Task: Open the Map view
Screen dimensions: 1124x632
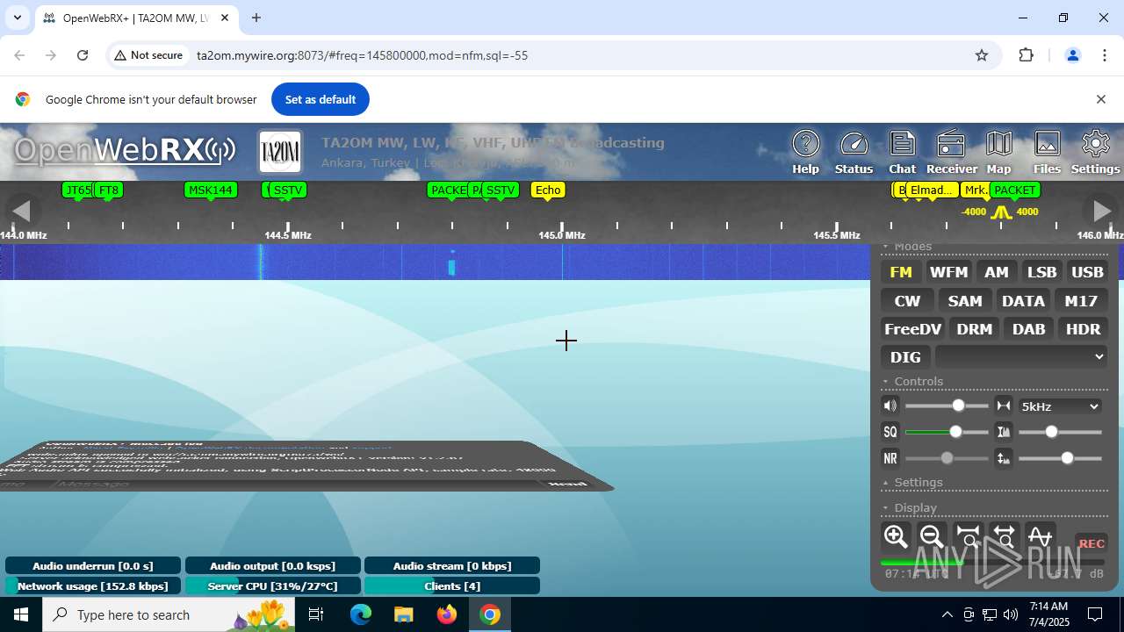Action: 998,152
